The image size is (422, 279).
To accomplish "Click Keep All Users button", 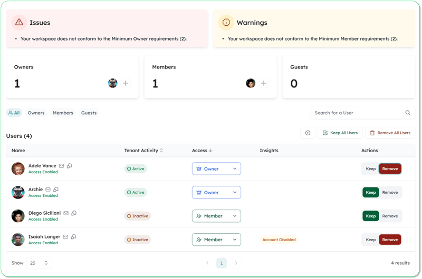I will [x=340, y=133].
